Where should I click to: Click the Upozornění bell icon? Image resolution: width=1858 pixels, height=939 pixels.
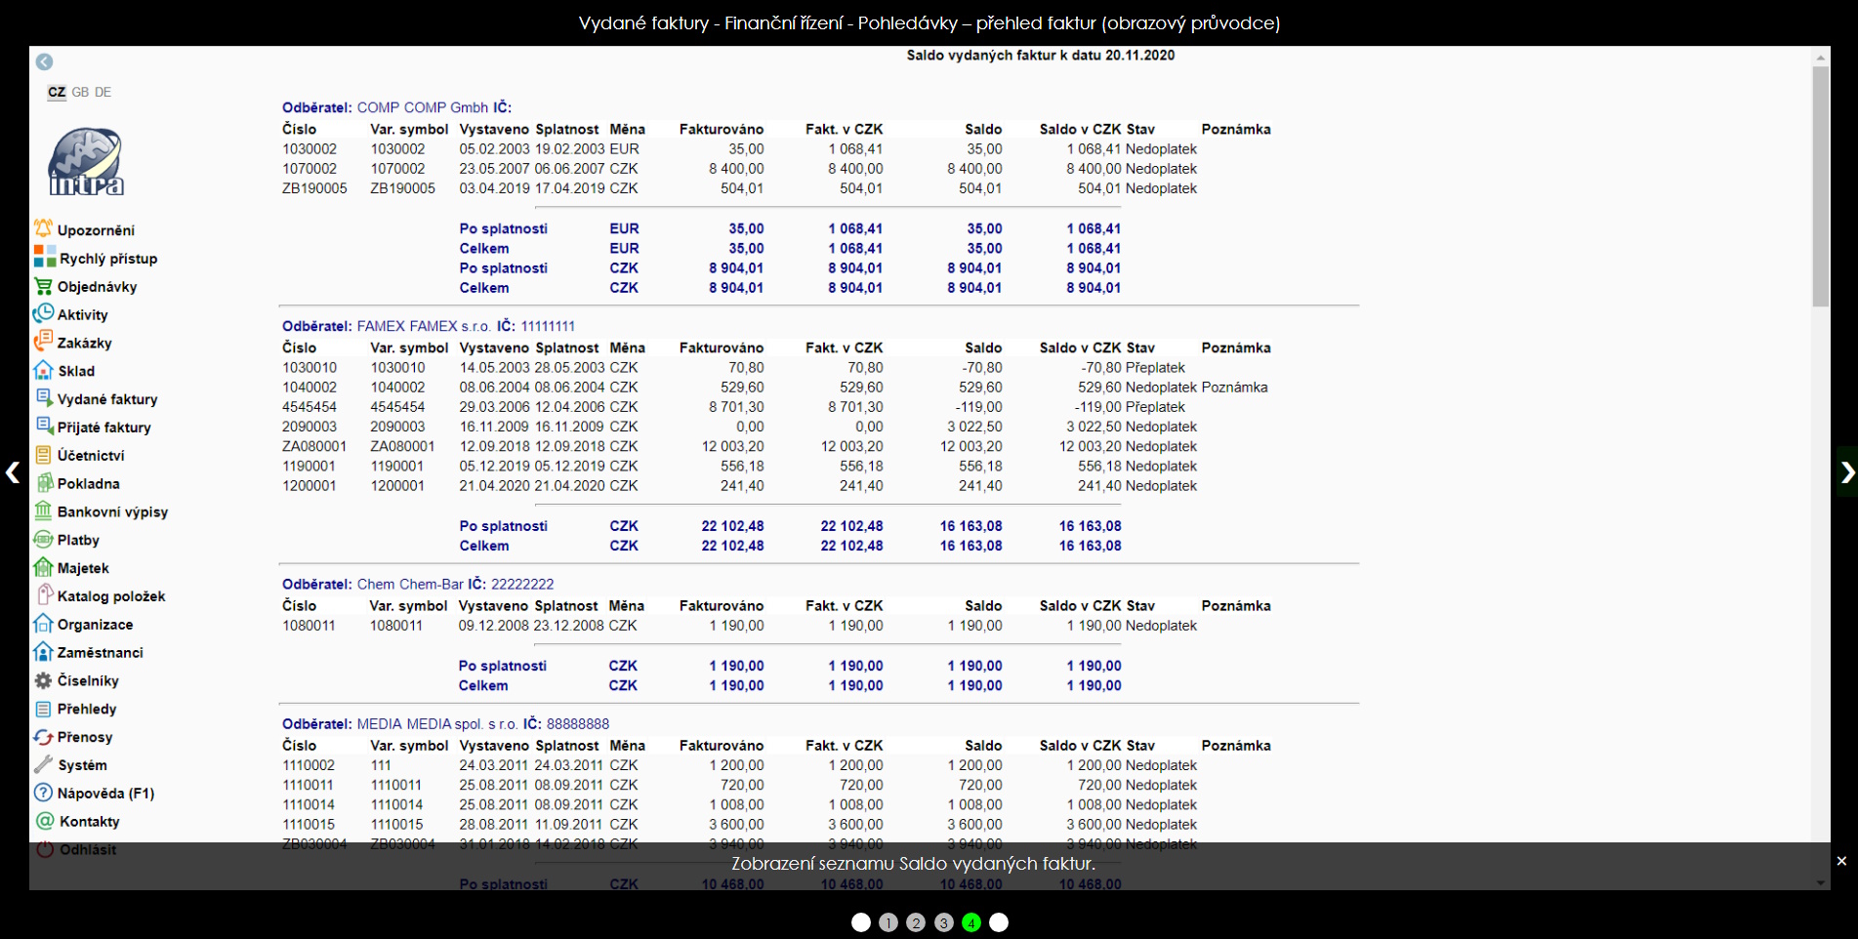(x=43, y=228)
